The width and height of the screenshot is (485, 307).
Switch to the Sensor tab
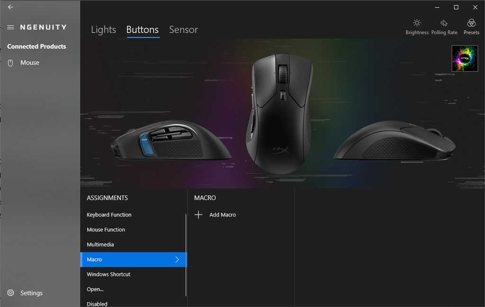point(183,30)
